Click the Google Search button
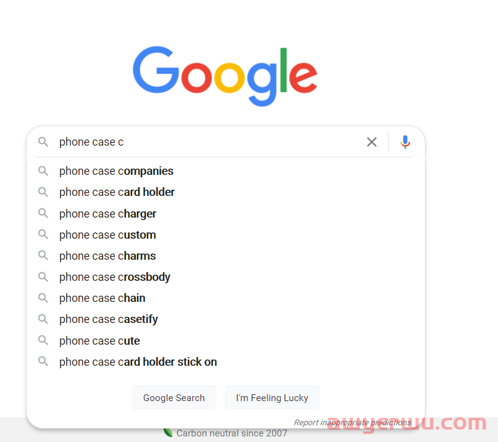The height and width of the screenshot is (442, 498). click(174, 397)
